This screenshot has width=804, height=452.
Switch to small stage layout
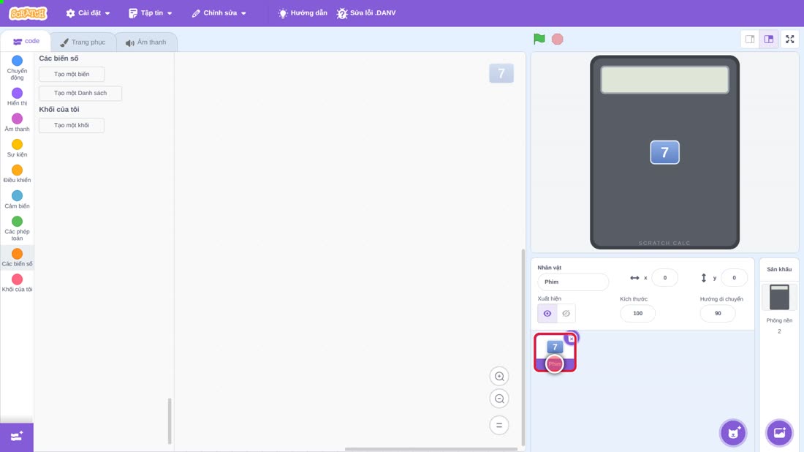pos(750,39)
